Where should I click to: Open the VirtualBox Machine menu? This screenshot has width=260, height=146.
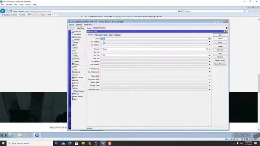tap(9, 4)
